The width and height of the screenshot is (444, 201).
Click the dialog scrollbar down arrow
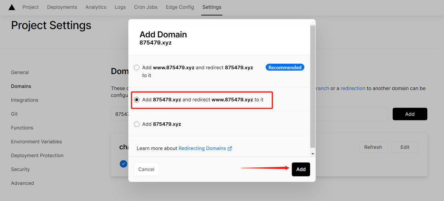pyautogui.click(x=313, y=154)
